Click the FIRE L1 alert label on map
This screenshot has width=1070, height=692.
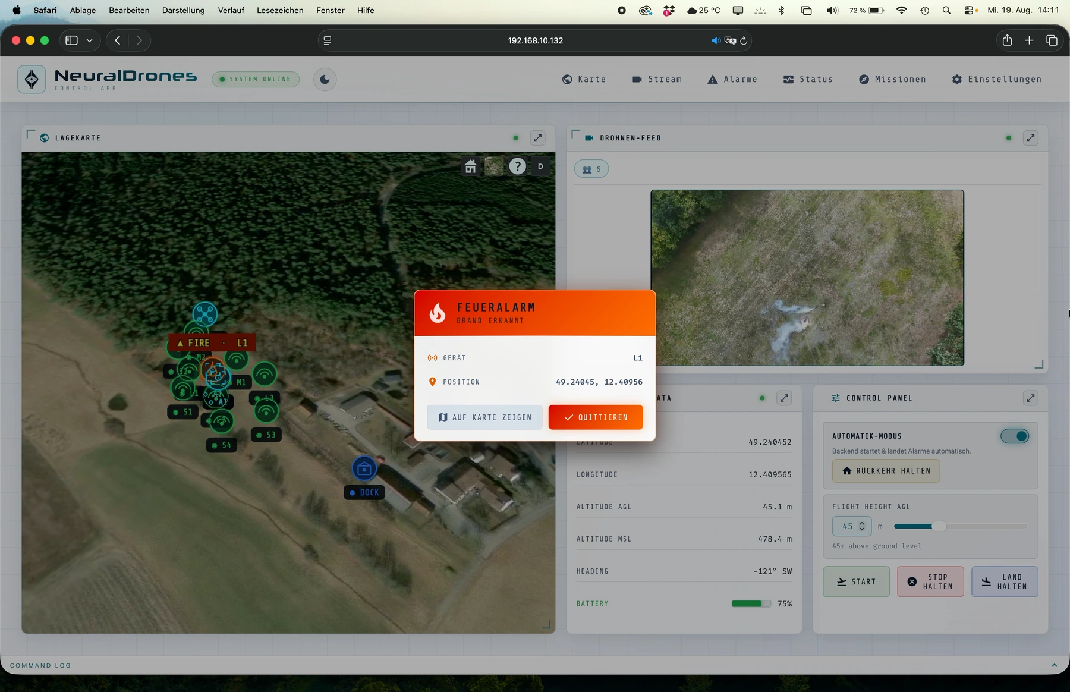[212, 342]
